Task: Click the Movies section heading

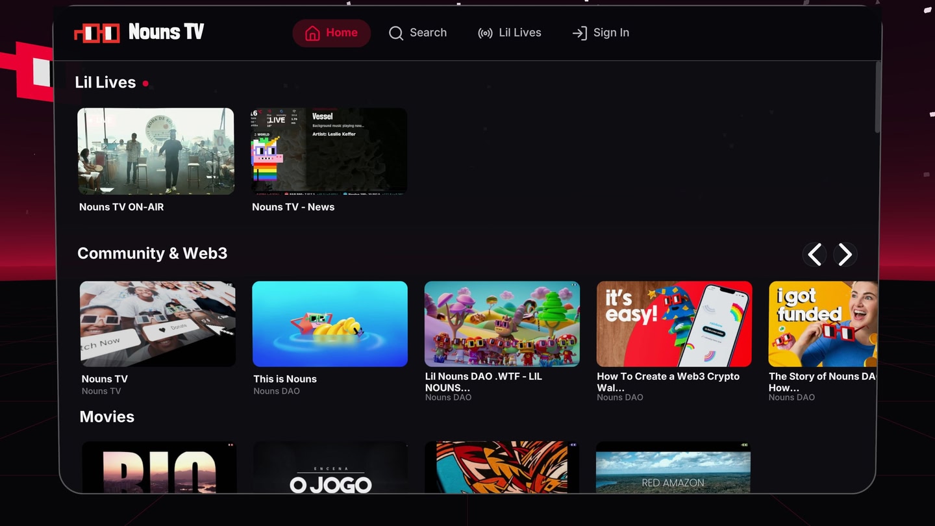Action: coord(107,417)
